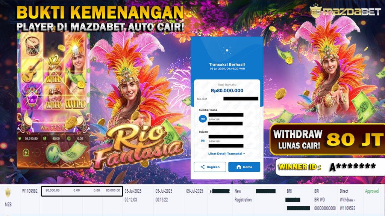Click the win amount 0.00 icon
The width and height of the screenshot is (385, 216).
tap(69, 139)
